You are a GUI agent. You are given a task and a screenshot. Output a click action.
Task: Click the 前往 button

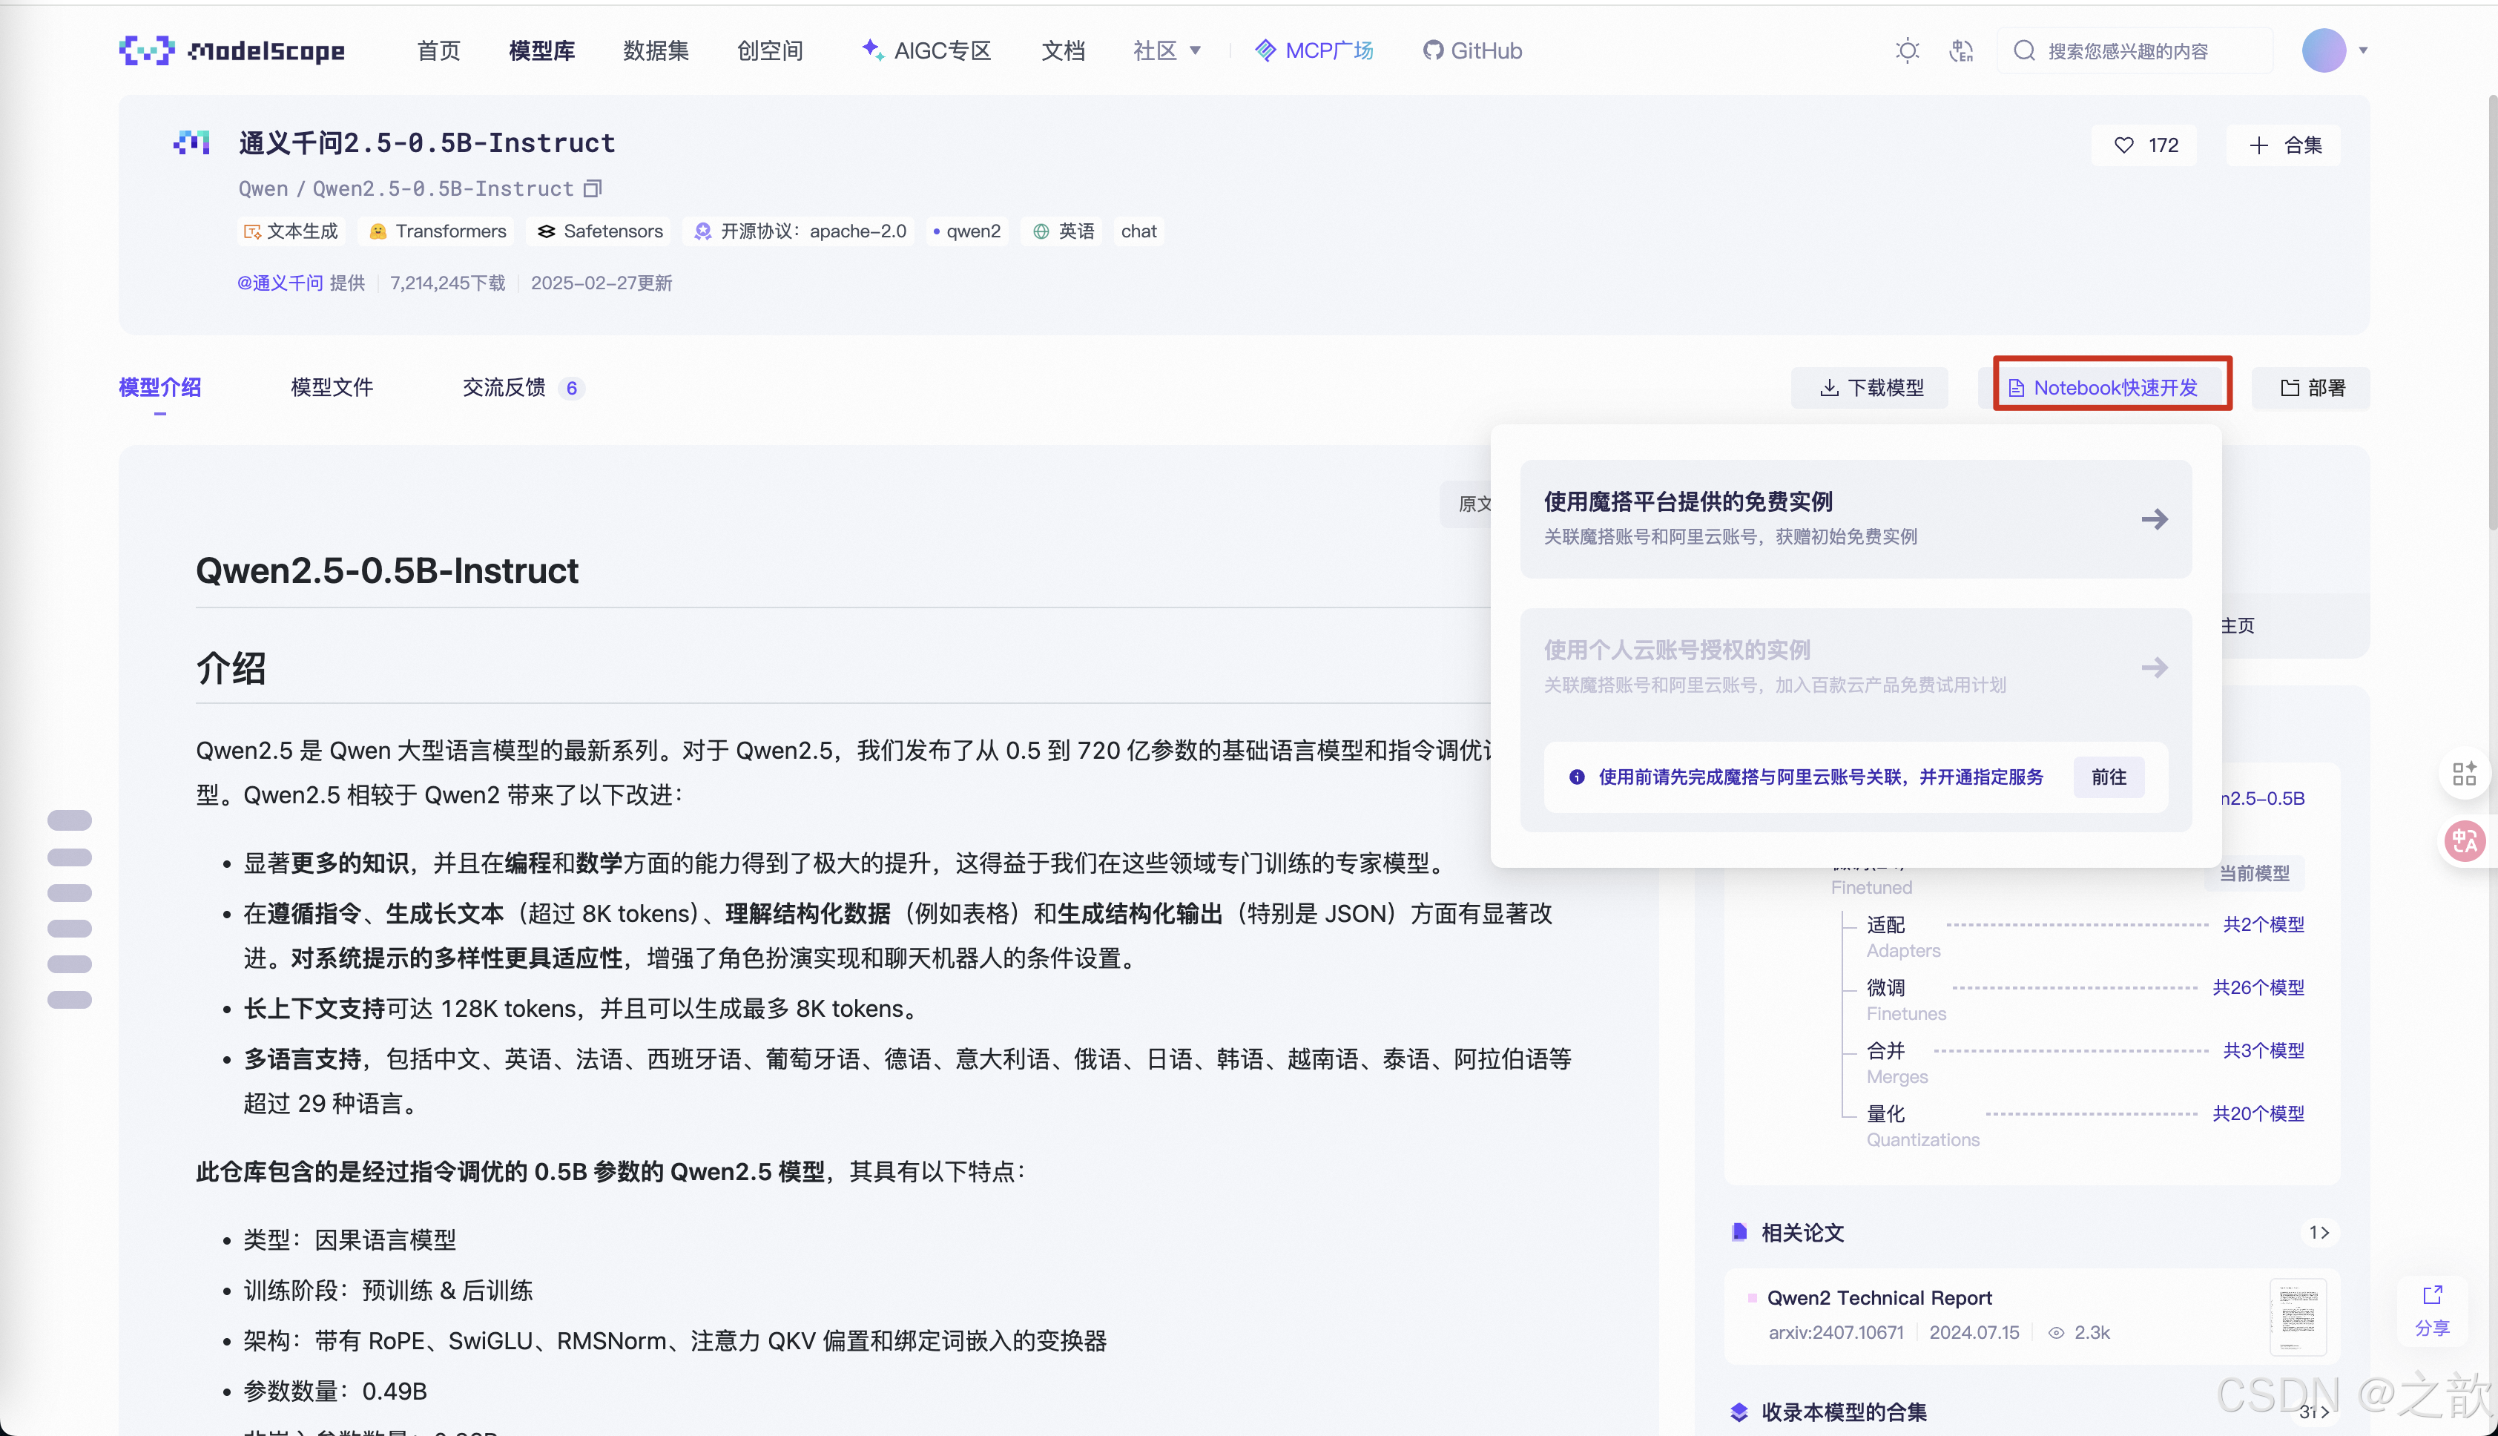point(2109,777)
